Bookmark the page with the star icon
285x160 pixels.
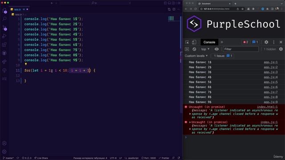click(x=242, y=9)
